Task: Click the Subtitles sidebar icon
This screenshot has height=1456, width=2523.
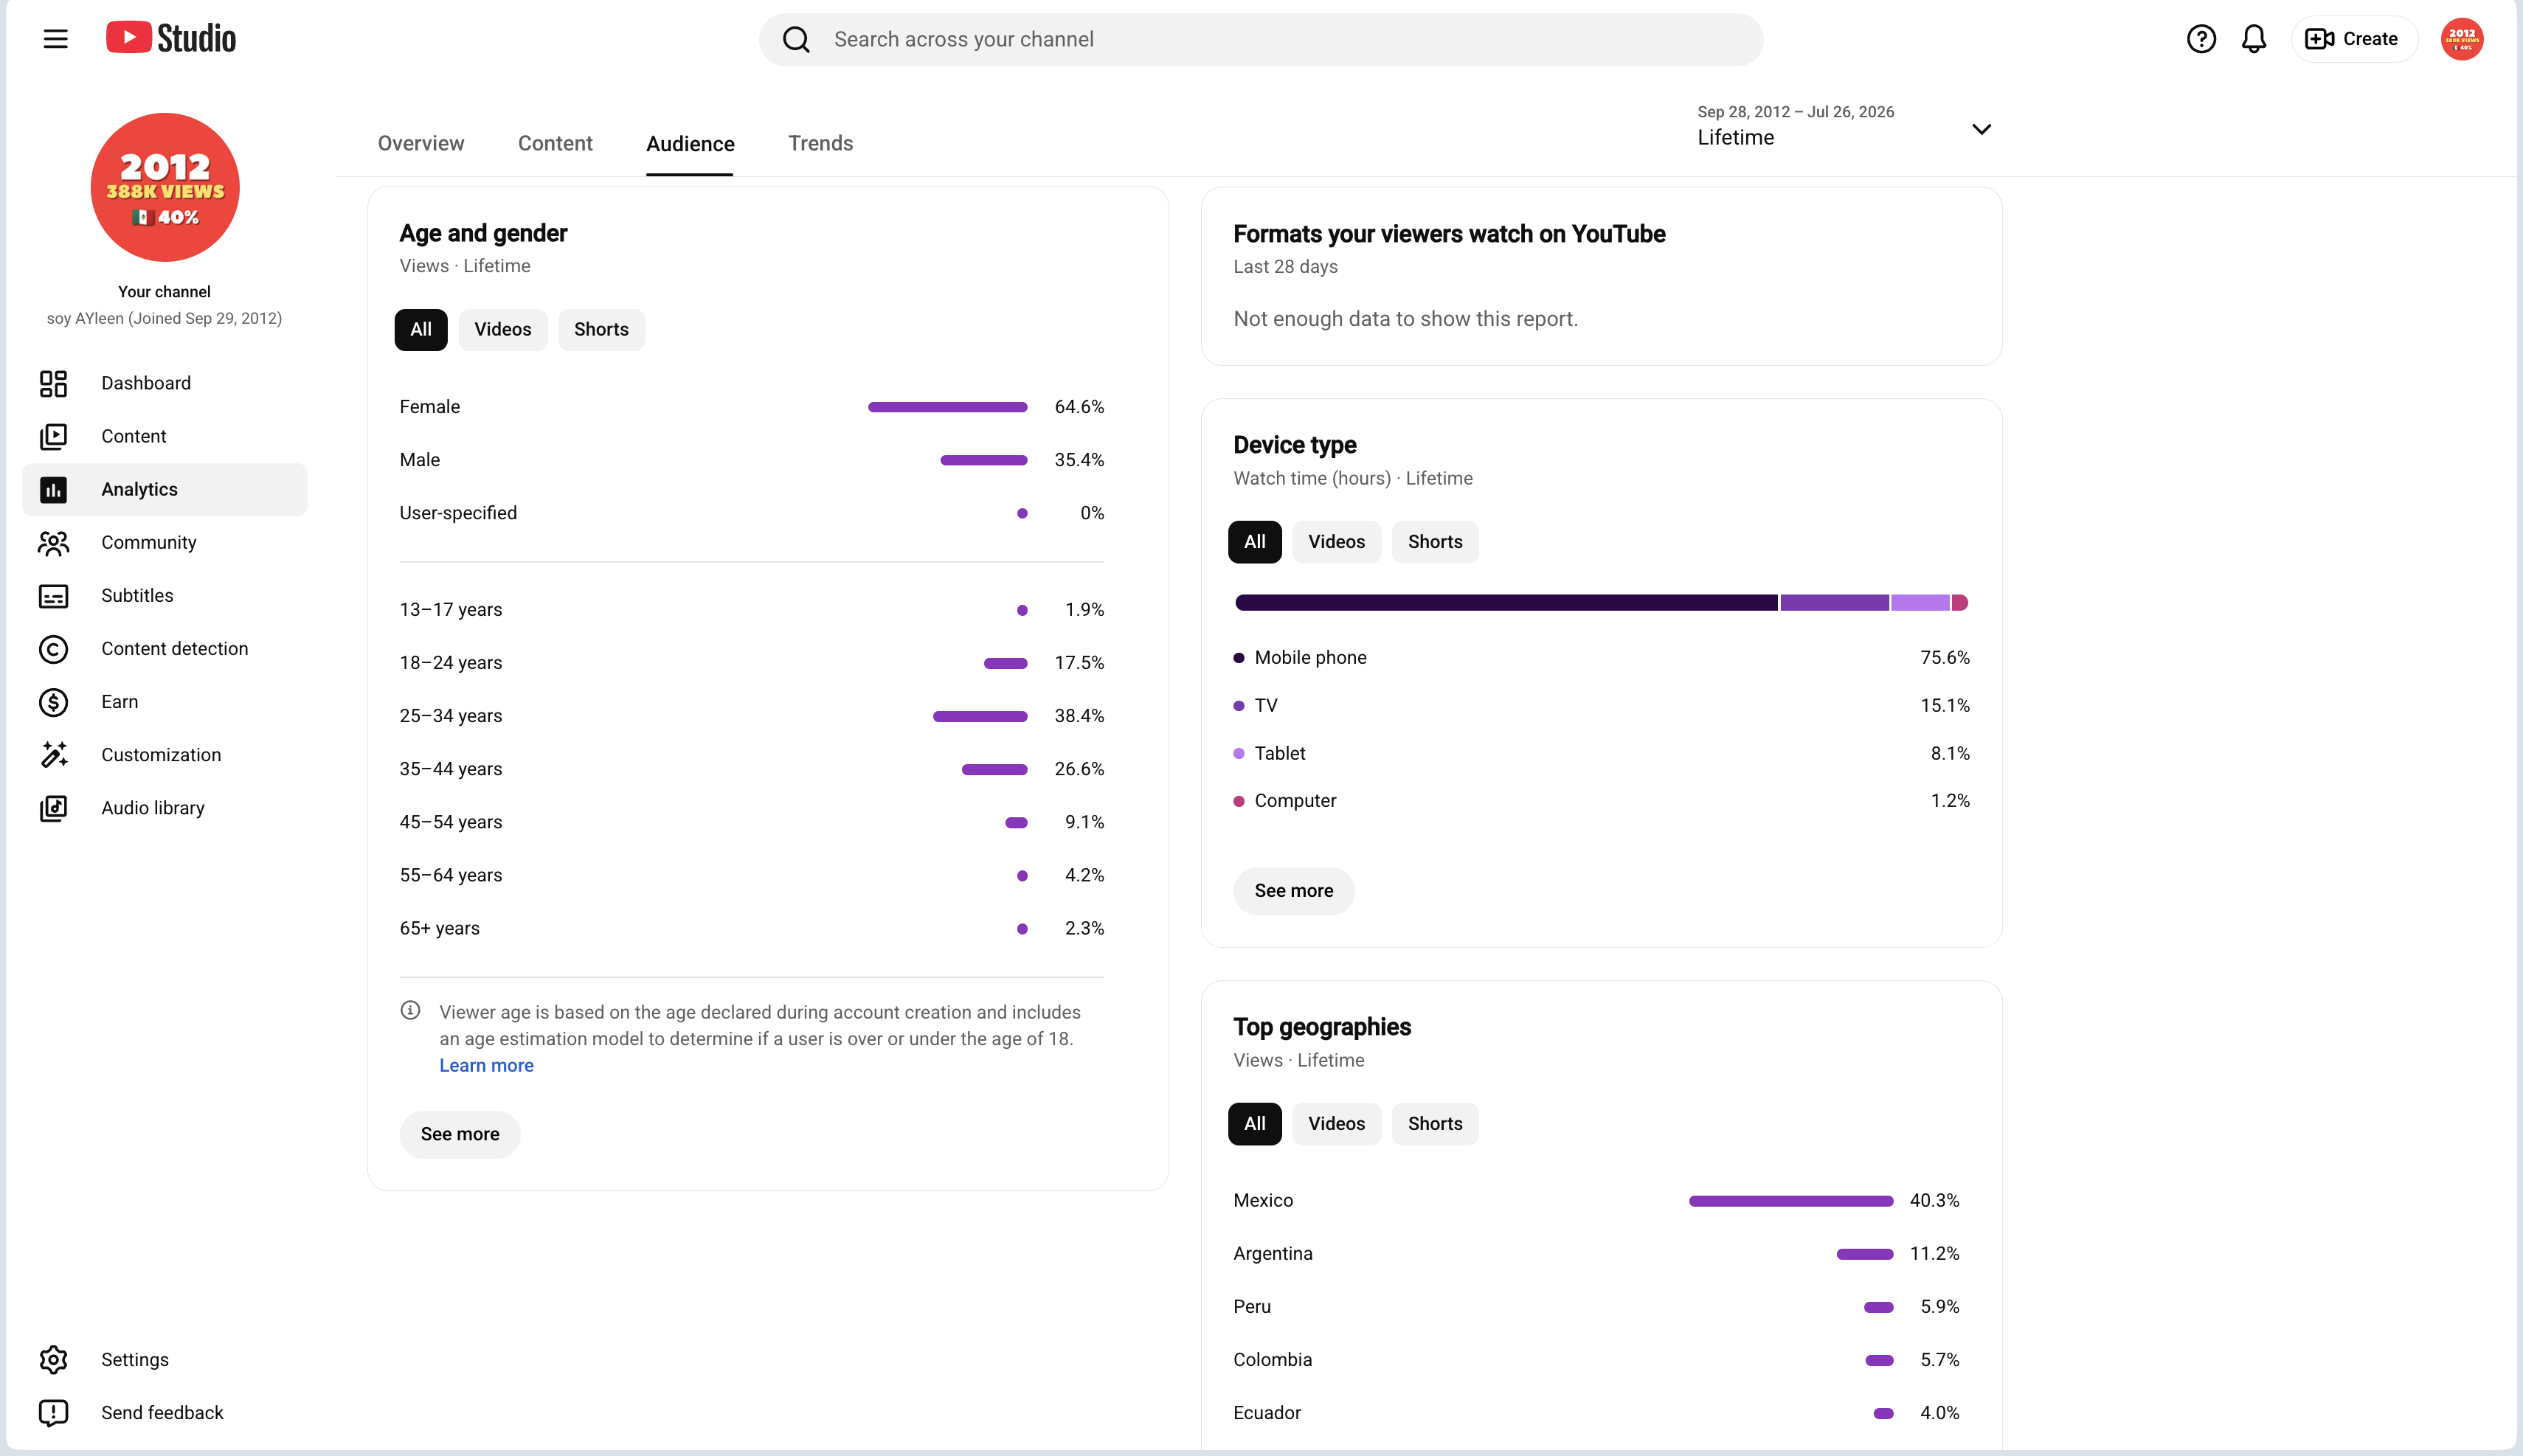Action: 53,596
